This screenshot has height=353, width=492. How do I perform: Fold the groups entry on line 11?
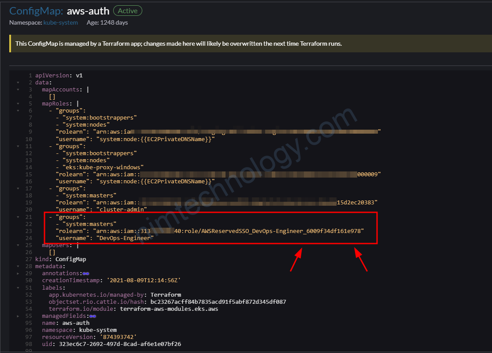pyautogui.click(x=18, y=146)
